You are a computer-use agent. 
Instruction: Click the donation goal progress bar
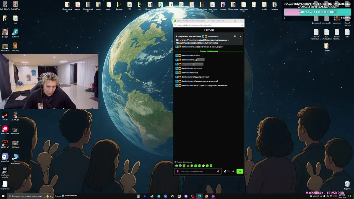click(x=317, y=12)
